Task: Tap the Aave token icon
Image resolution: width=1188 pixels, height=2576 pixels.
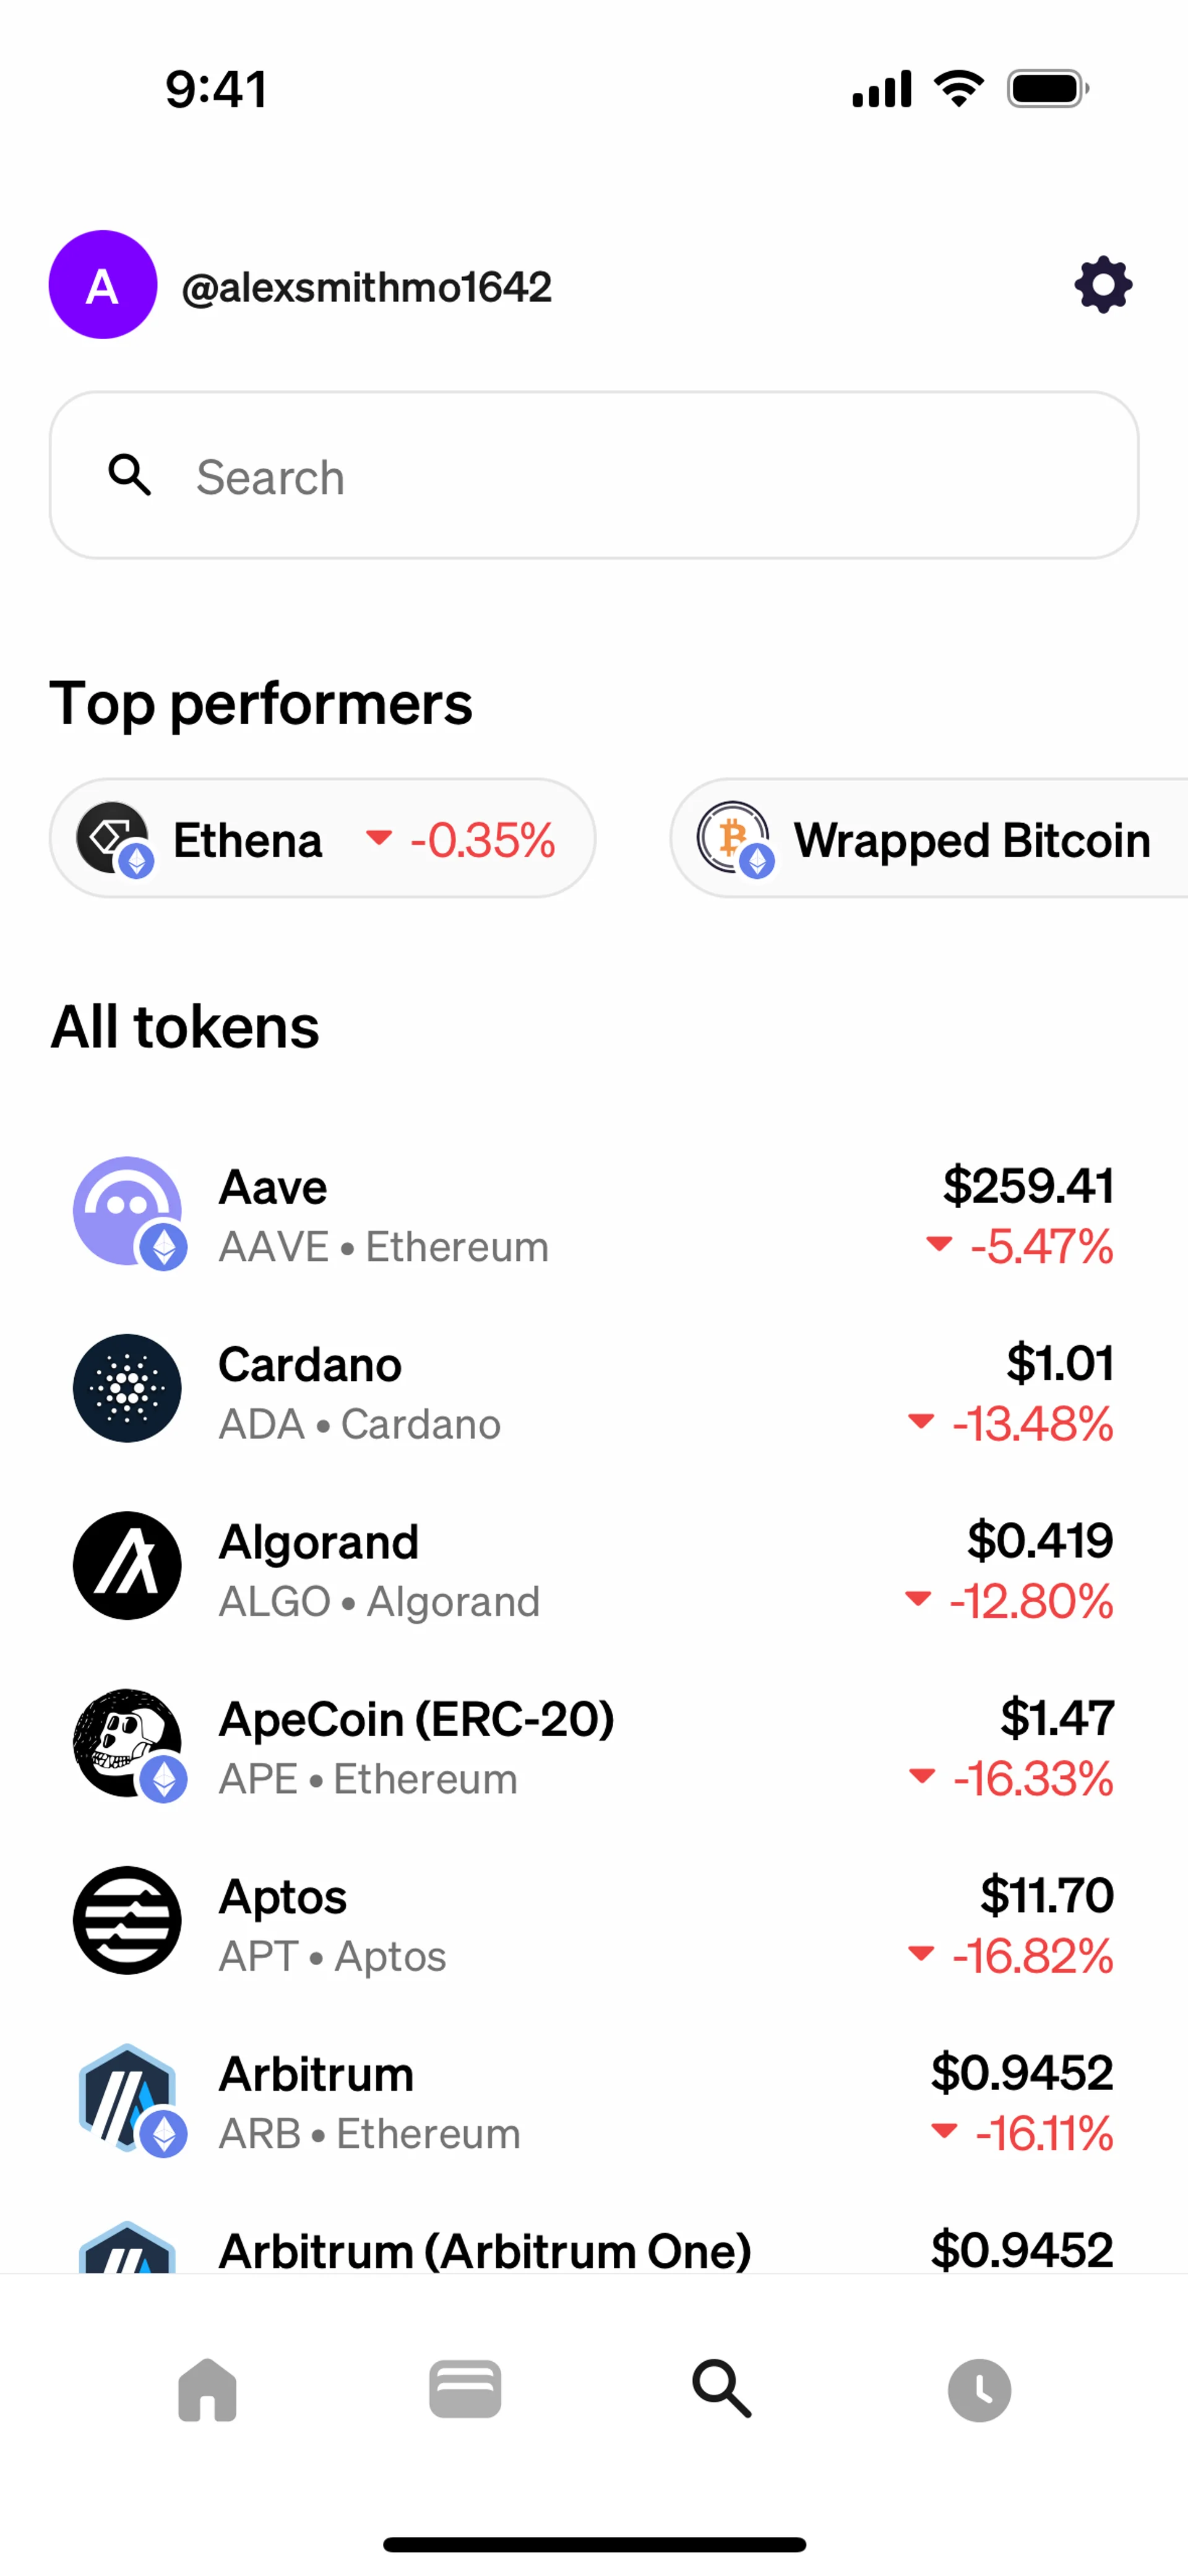Action: tap(127, 1211)
